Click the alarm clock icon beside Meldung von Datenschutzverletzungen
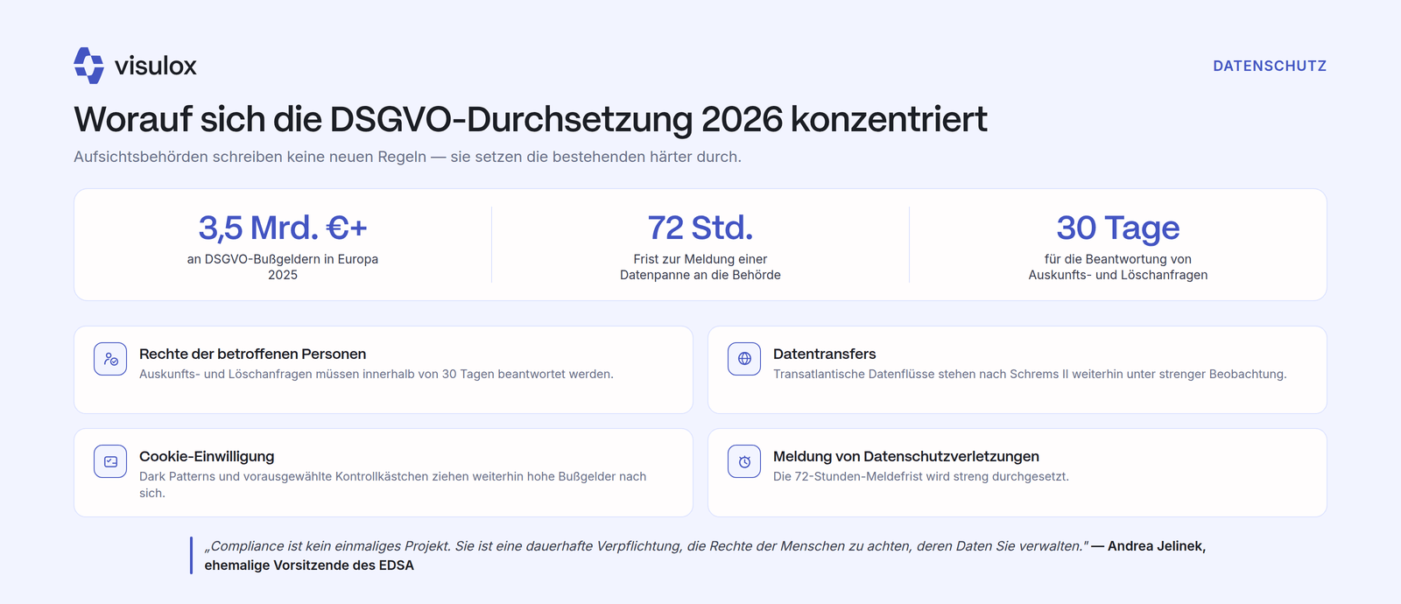This screenshot has height=604, width=1401. 744,461
